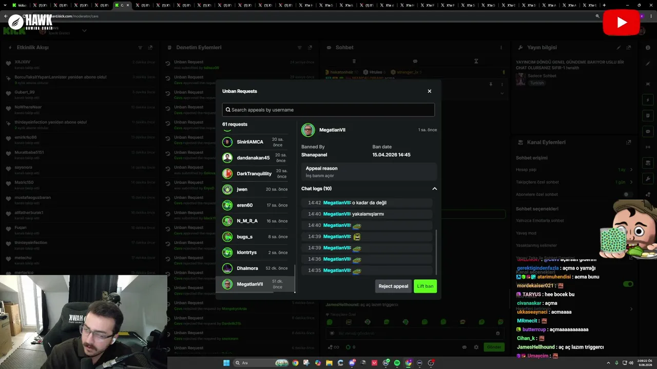This screenshot has height=369, width=657.
Task: Open the Sohbet panel options menu
Action: (501, 48)
